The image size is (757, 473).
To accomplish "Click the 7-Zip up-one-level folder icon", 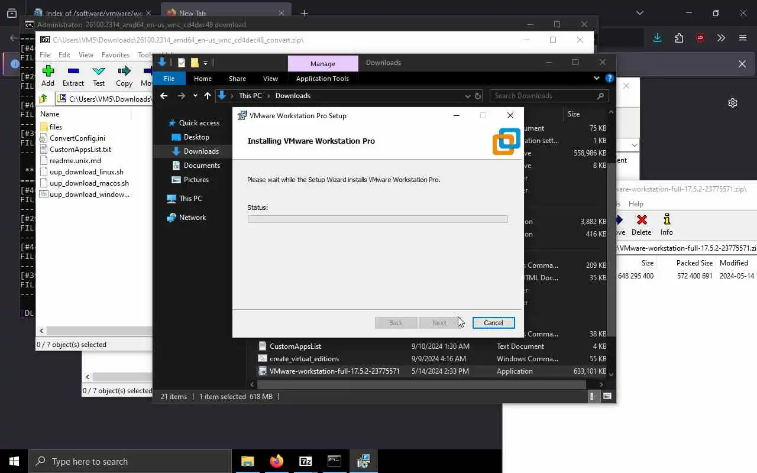I will tap(43, 99).
